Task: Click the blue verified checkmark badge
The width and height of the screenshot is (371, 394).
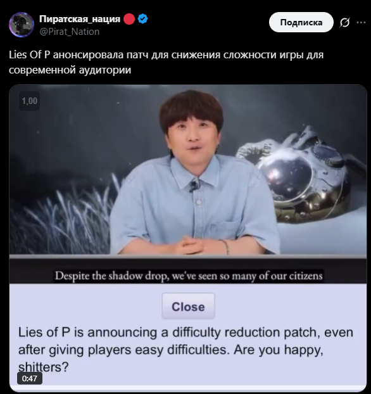Action: 142,19
